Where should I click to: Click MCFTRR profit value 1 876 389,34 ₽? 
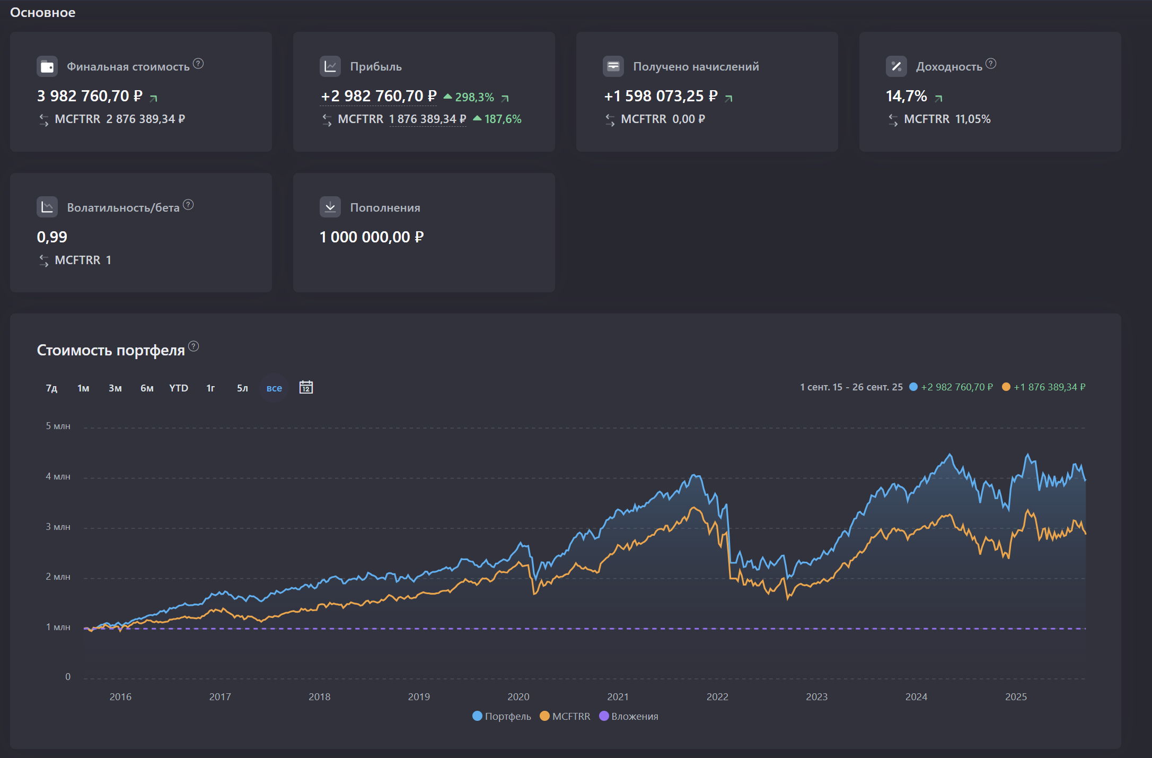point(427,119)
